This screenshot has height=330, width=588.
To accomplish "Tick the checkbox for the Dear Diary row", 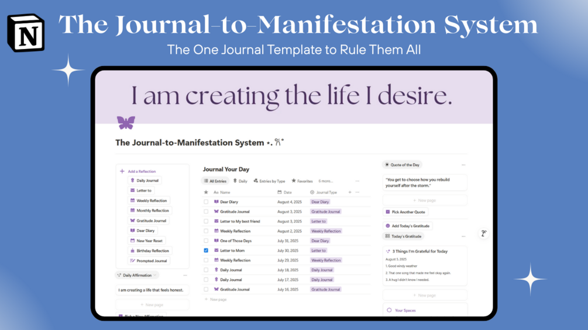I will [206, 202].
